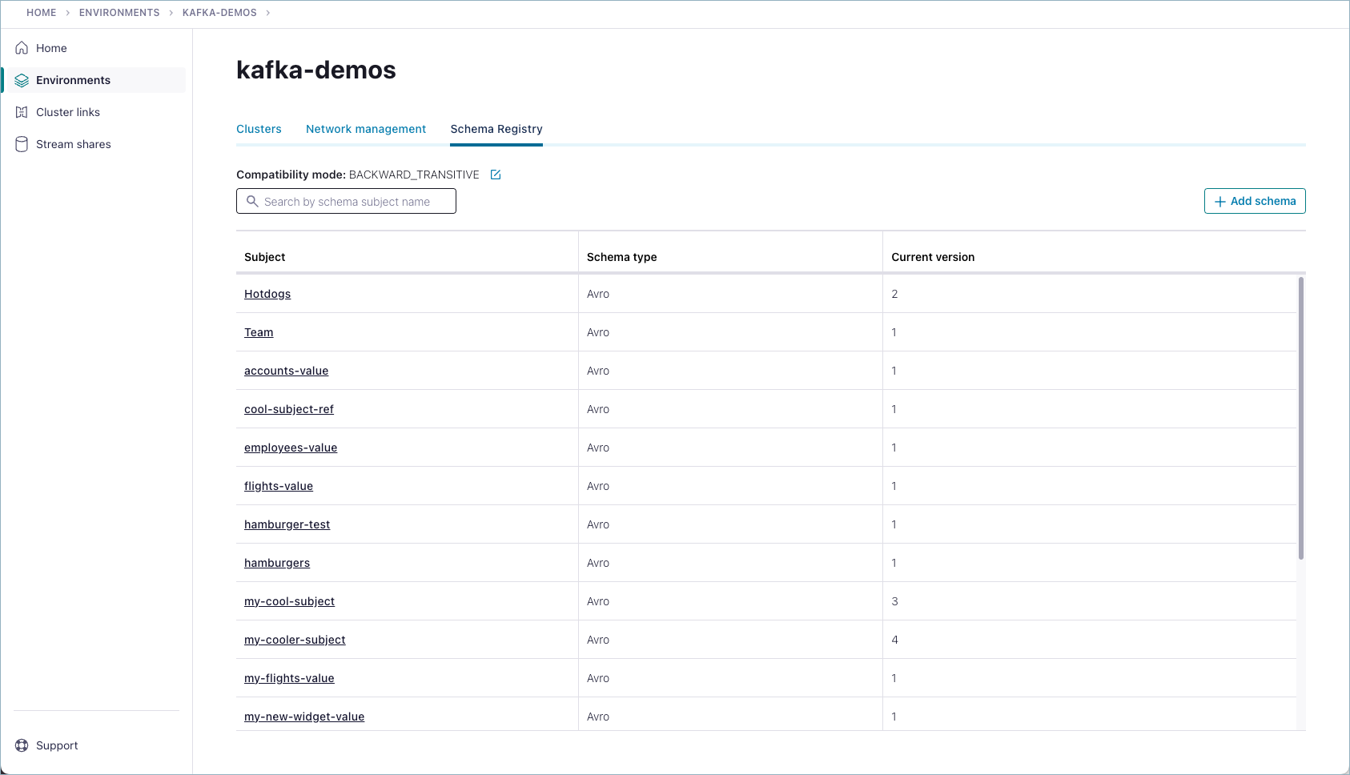The height and width of the screenshot is (775, 1350).
Task: Click the Support globe icon
Action: point(21,745)
